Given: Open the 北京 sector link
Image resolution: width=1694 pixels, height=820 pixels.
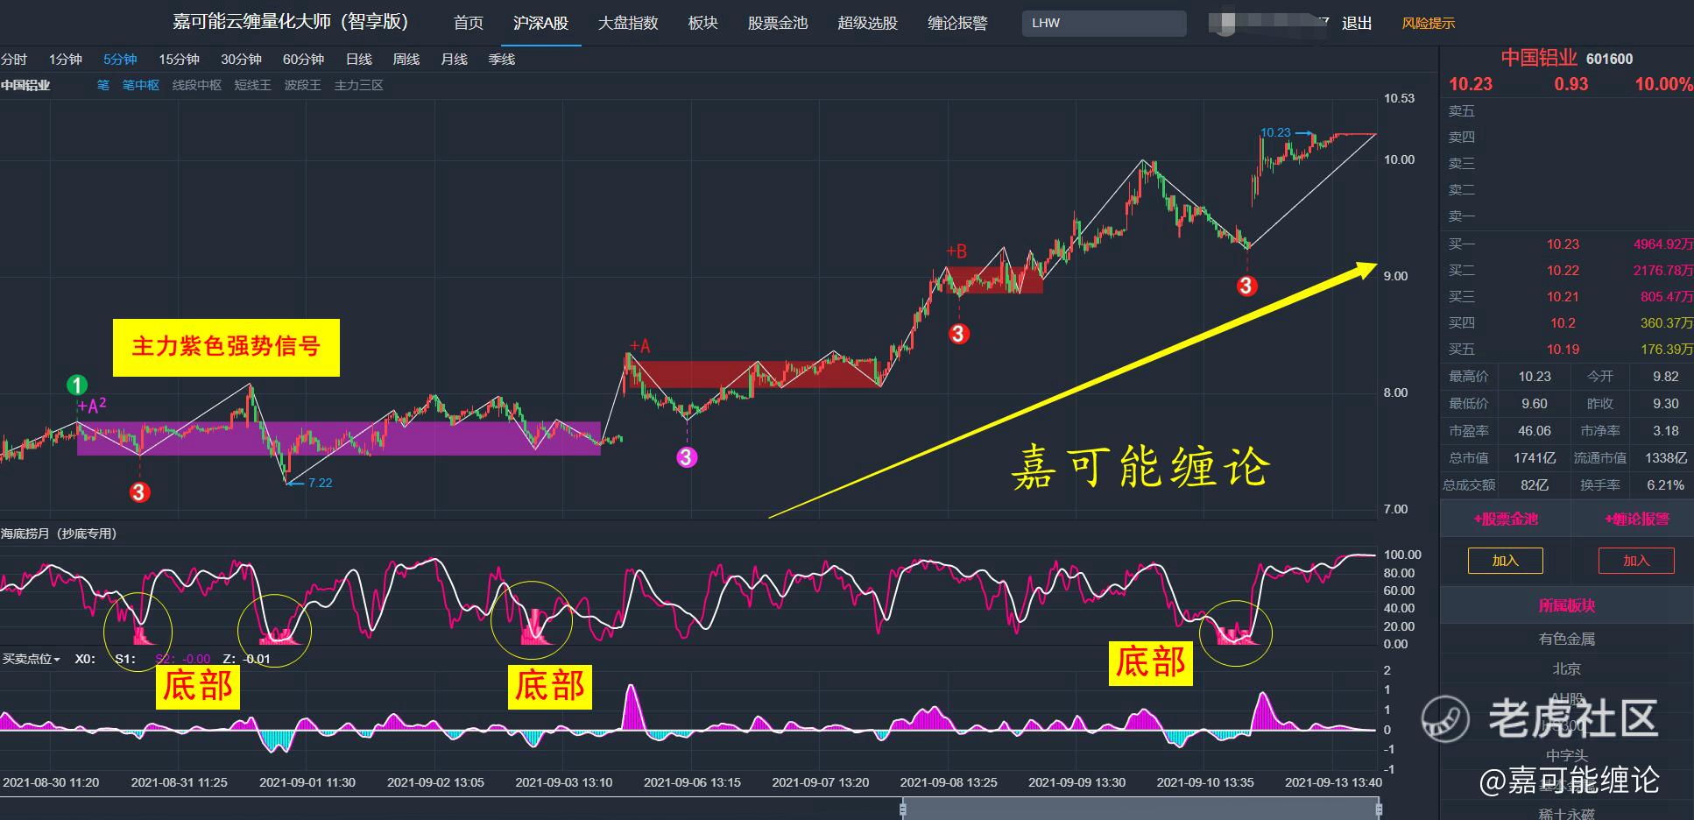Looking at the screenshot, I should point(1567,668).
